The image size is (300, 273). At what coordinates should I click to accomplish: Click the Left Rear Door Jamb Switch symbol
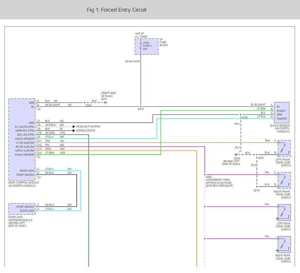(284, 212)
